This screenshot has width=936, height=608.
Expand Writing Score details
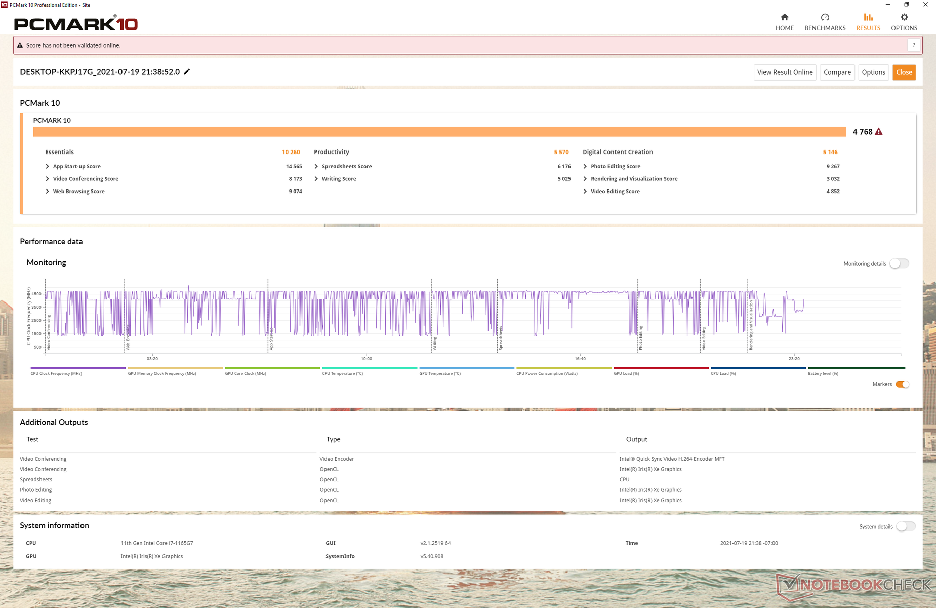pyautogui.click(x=316, y=179)
